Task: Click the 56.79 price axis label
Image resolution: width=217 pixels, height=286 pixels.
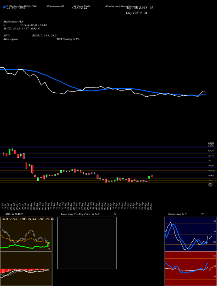Action: (x=211, y=156)
